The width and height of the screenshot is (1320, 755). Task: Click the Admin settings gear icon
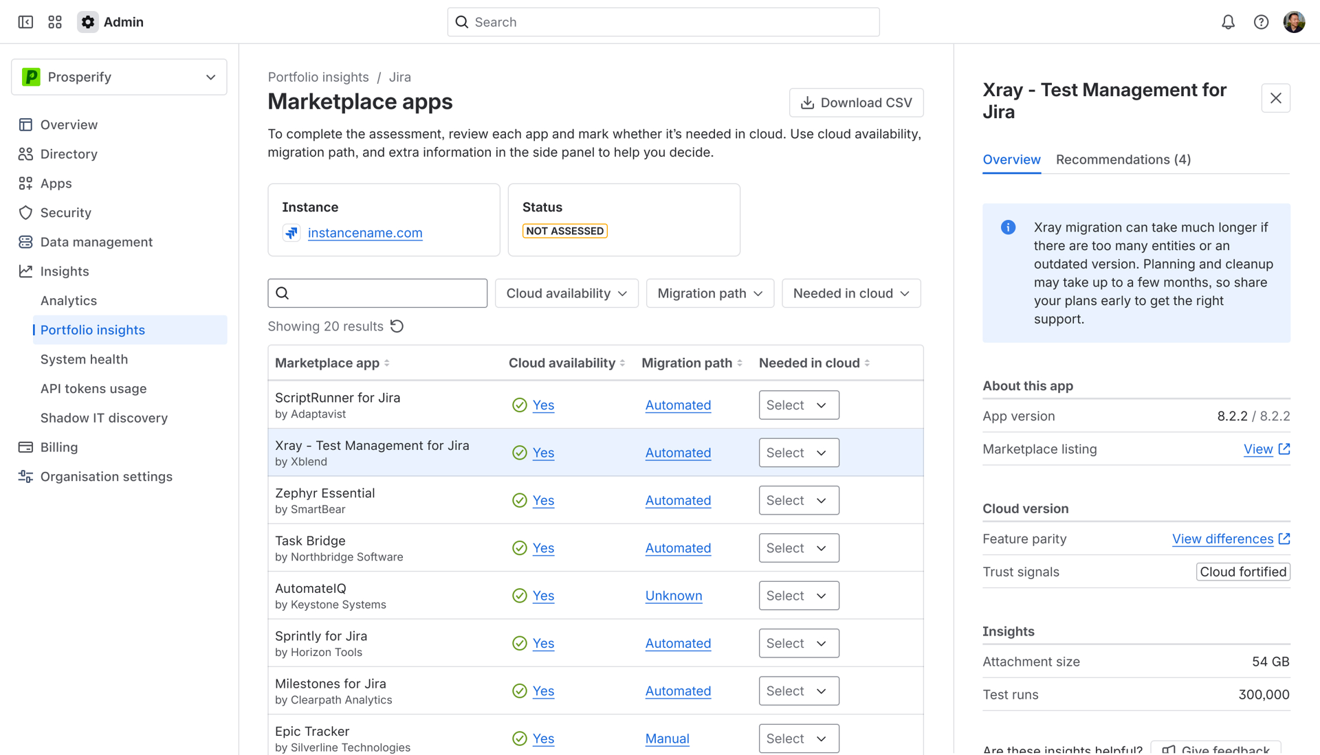[x=87, y=21]
